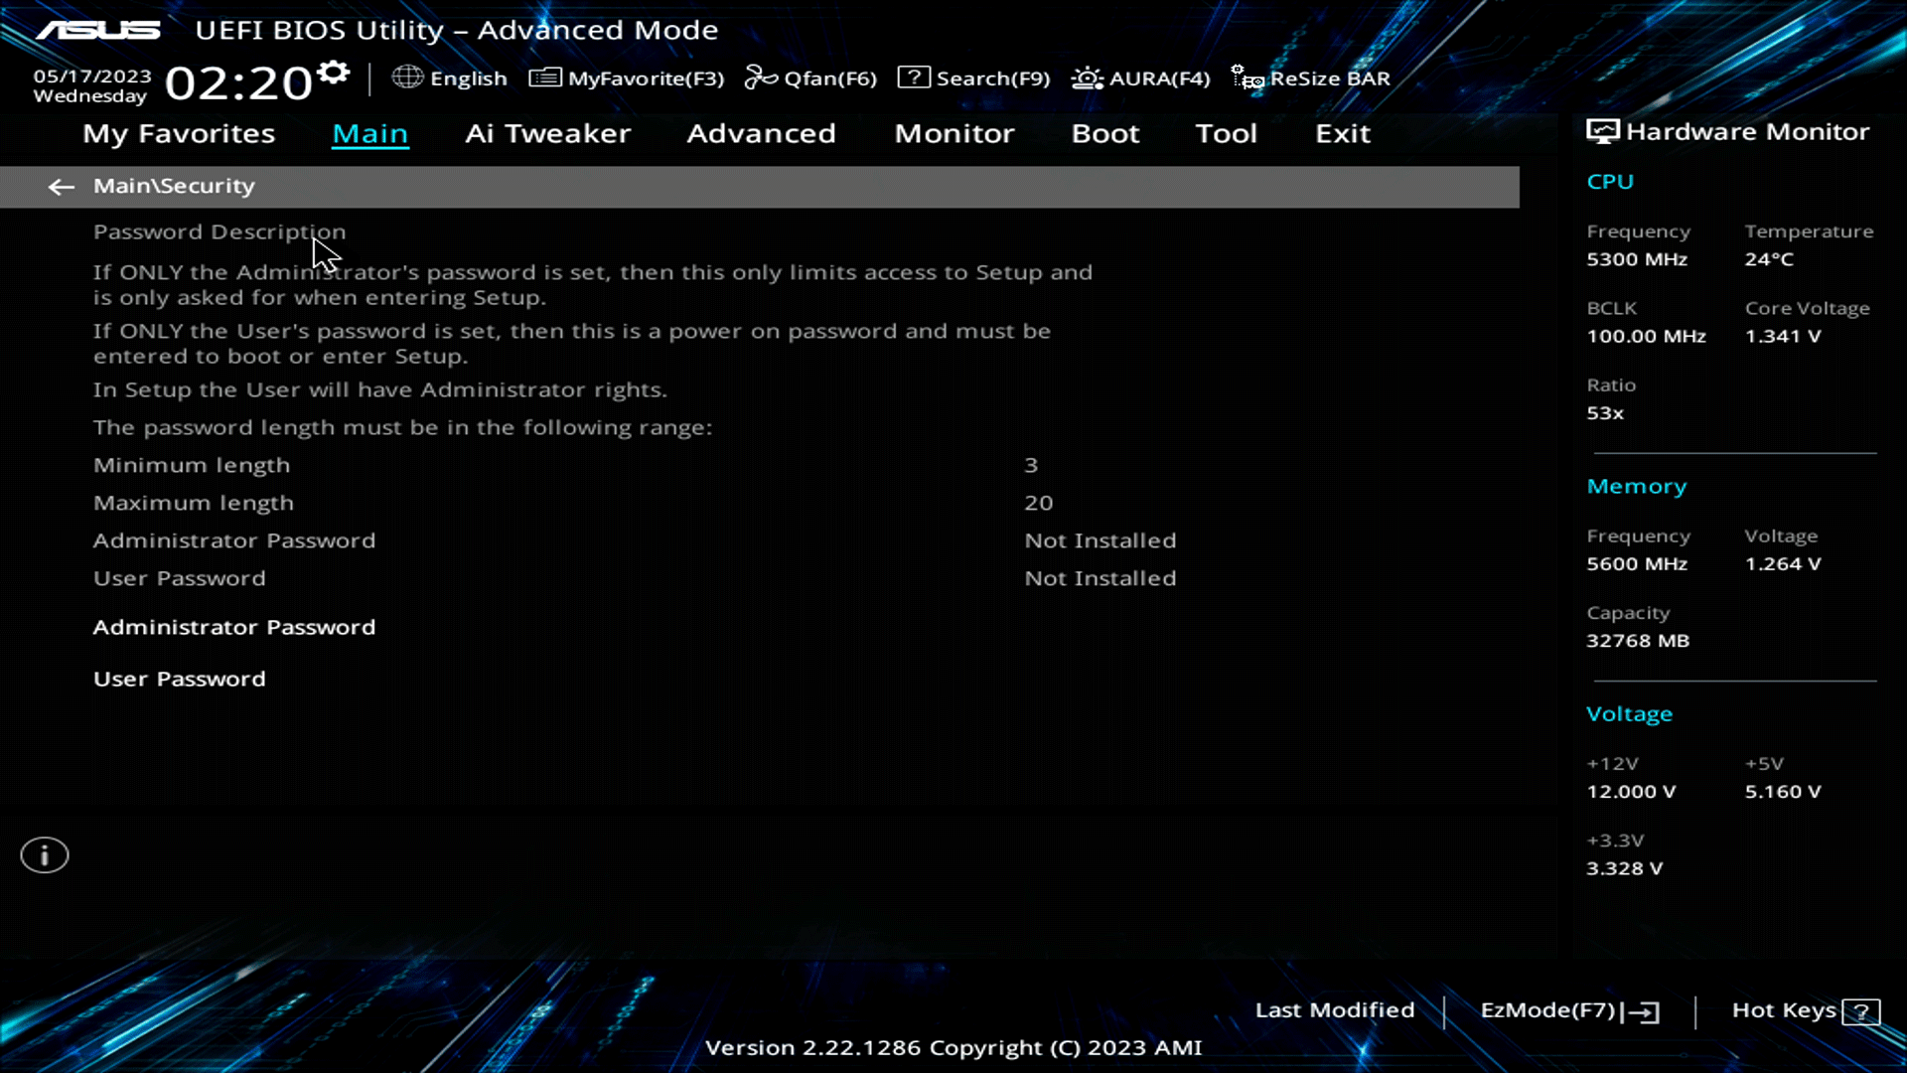Select the Exit menu
This screenshot has height=1073, width=1907.
(1343, 133)
